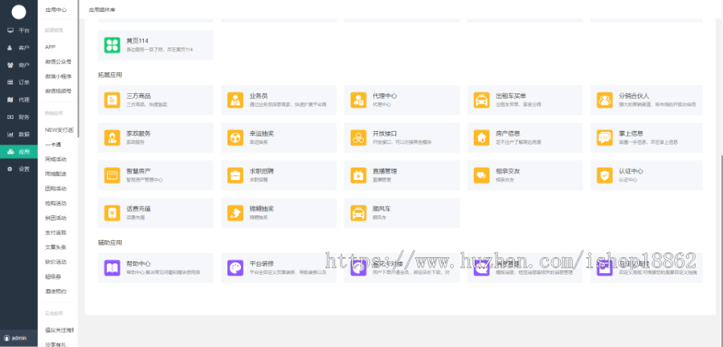Open the 黄页114 green clover icon

(x=112, y=45)
